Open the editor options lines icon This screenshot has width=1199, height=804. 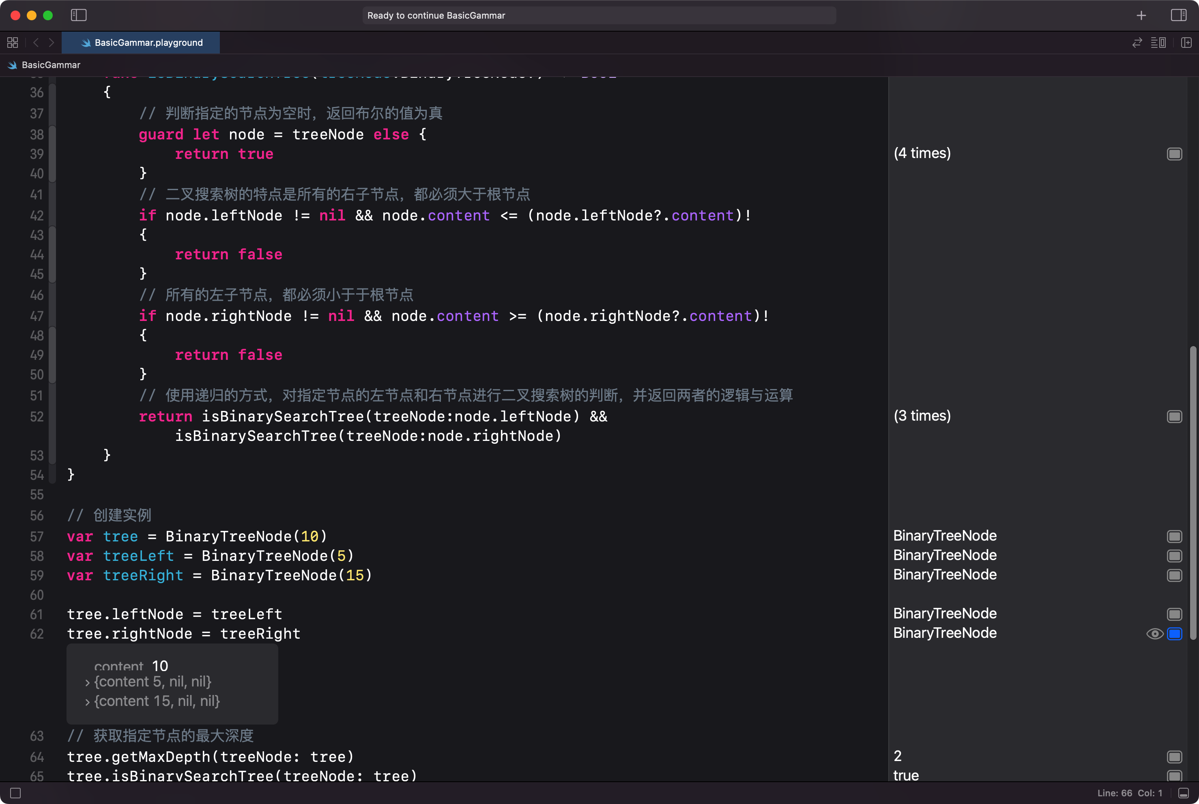1158,43
